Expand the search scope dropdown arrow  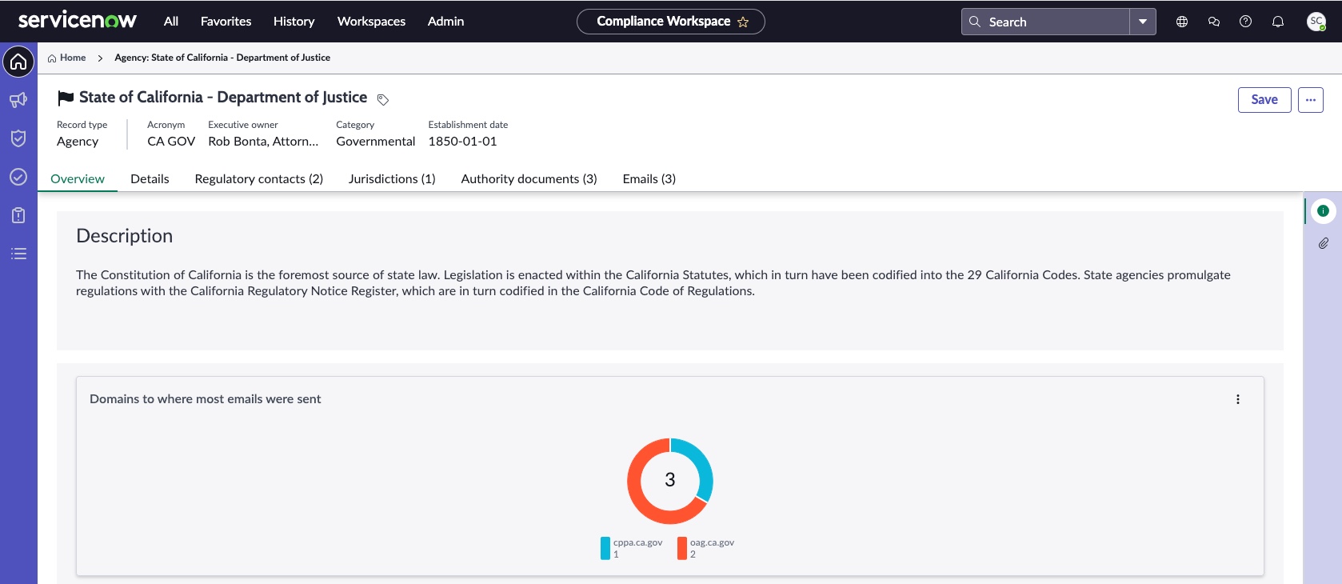coord(1143,22)
